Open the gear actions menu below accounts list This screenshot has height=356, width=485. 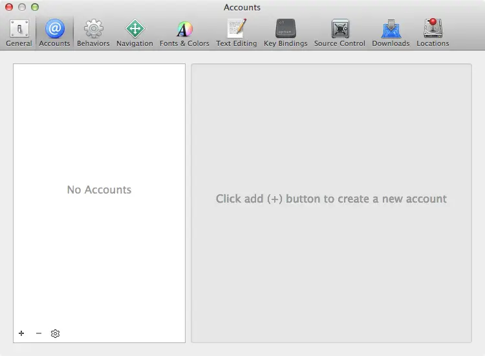click(x=56, y=333)
